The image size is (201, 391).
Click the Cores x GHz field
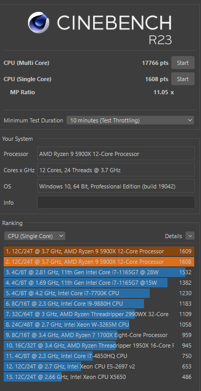116,170
